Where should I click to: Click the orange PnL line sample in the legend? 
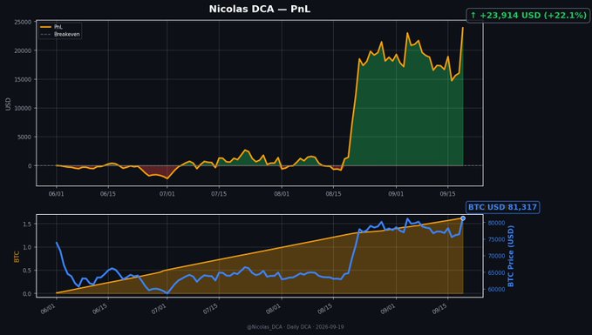pyautogui.click(x=45, y=27)
